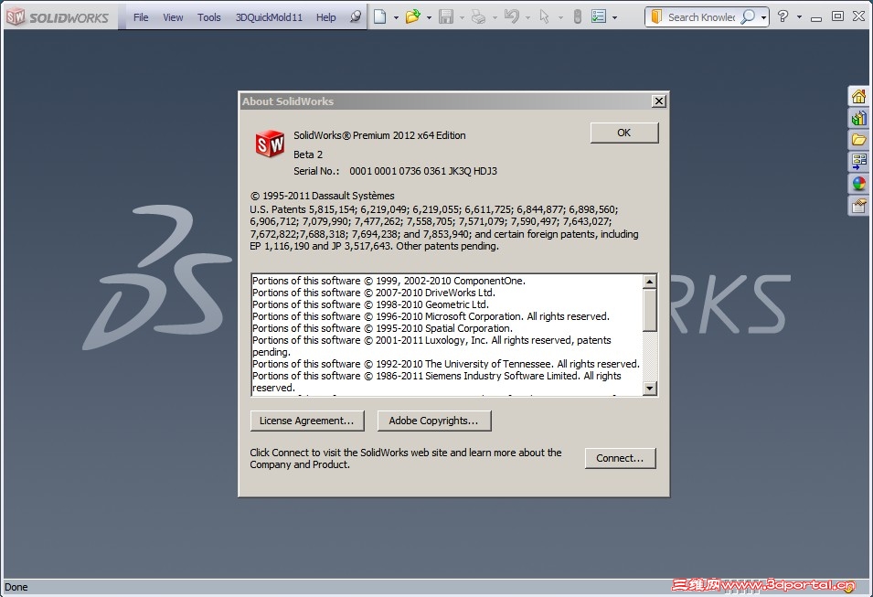Click the Rebuild traffic-light toolbar icon

(x=578, y=16)
